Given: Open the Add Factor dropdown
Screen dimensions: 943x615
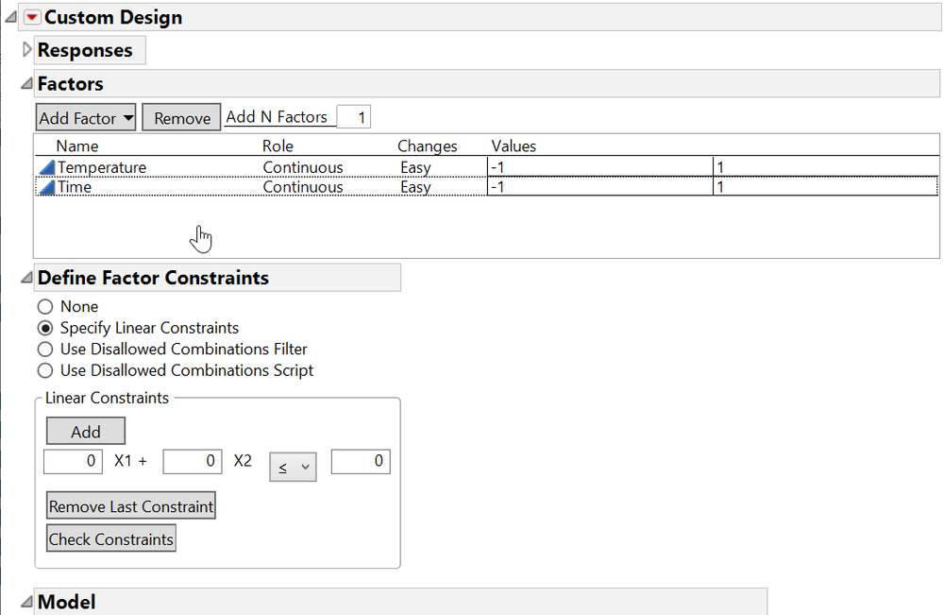Looking at the screenshot, I should (x=85, y=118).
